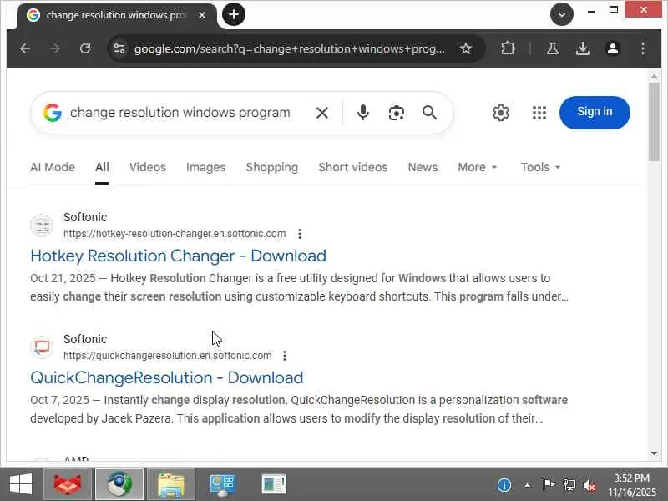The width and height of the screenshot is (668, 501).
Task: Click hotkey-resolution-changer.en.softonic.com URL
Action: pyautogui.click(x=175, y=234)
